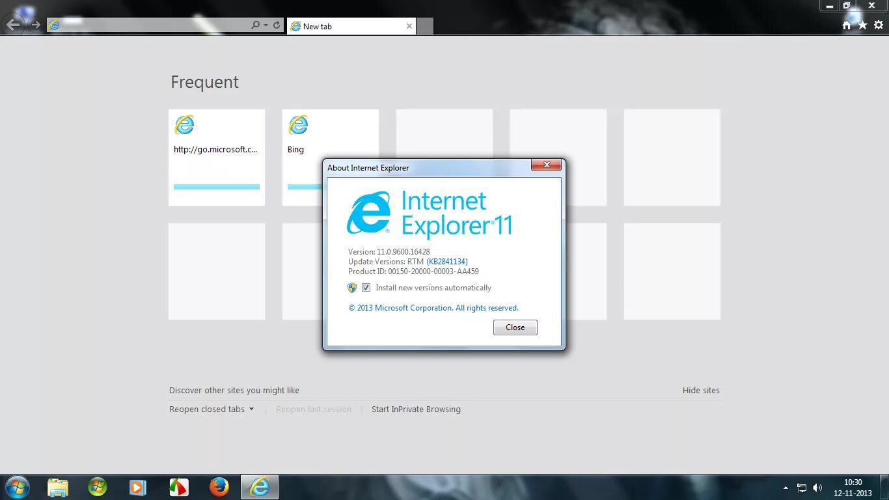Click the browser Forward arrow
This screenshot has height=500, width=889.
[x=35, y=25]
